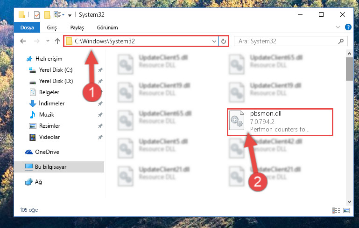Click the New Folder icon in title bar
359x228 pixels.
click(47, 15)
